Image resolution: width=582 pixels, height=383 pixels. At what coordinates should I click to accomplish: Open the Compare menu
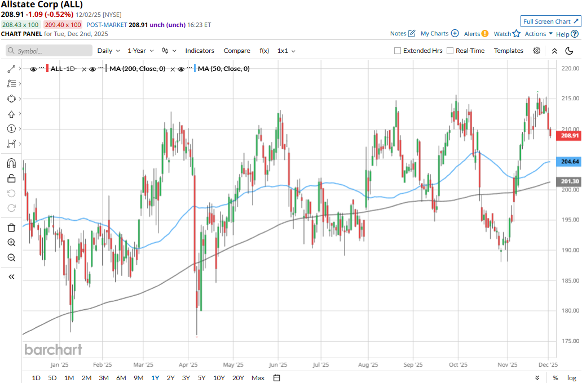tap(237, 51)
